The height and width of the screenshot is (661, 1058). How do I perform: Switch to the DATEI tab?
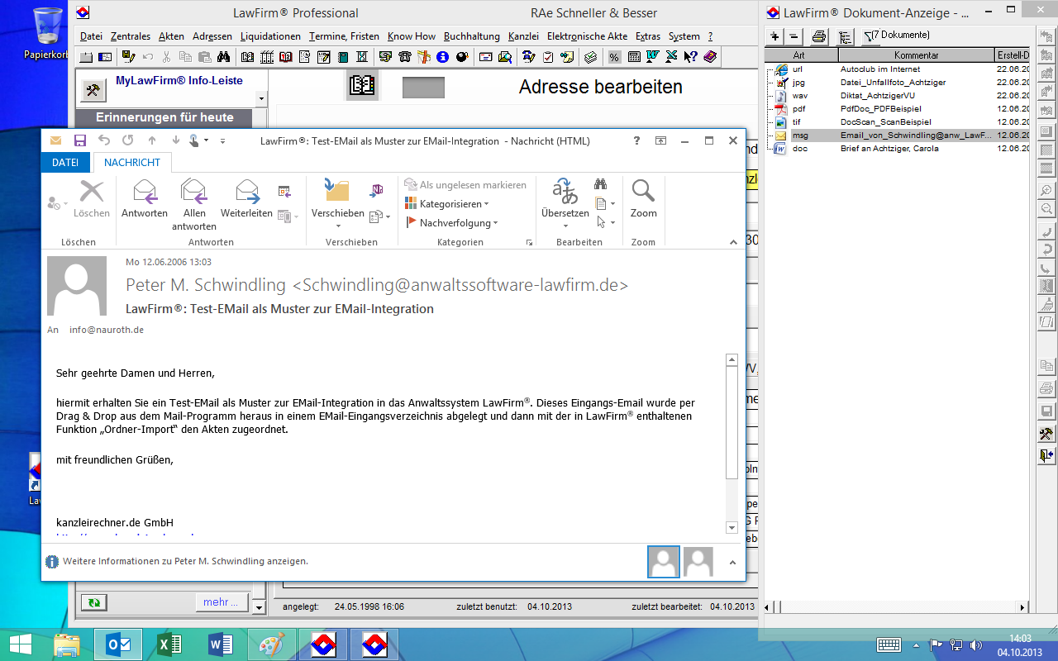click(x=65, y=163)
